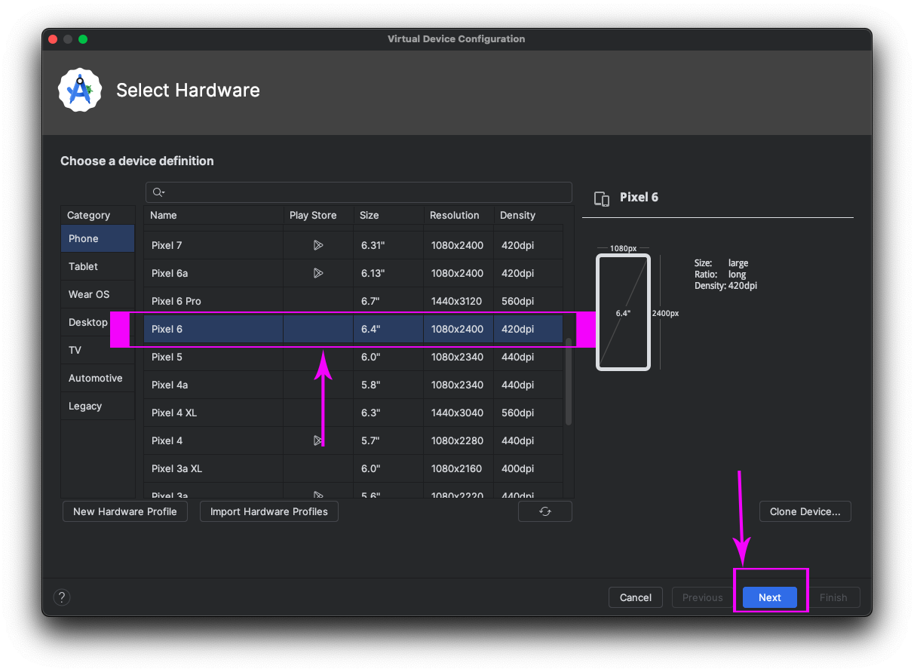Choose the Pixel 4 XL device
This screenshot has height=672, width=914.
point(354,413)
